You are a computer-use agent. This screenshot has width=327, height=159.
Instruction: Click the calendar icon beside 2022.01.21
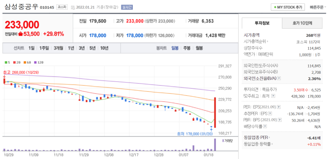pos(73,8)
